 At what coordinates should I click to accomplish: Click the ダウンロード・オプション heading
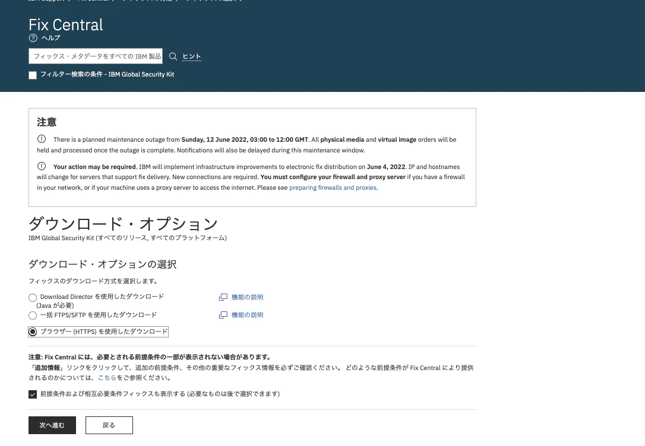[123, 224]
